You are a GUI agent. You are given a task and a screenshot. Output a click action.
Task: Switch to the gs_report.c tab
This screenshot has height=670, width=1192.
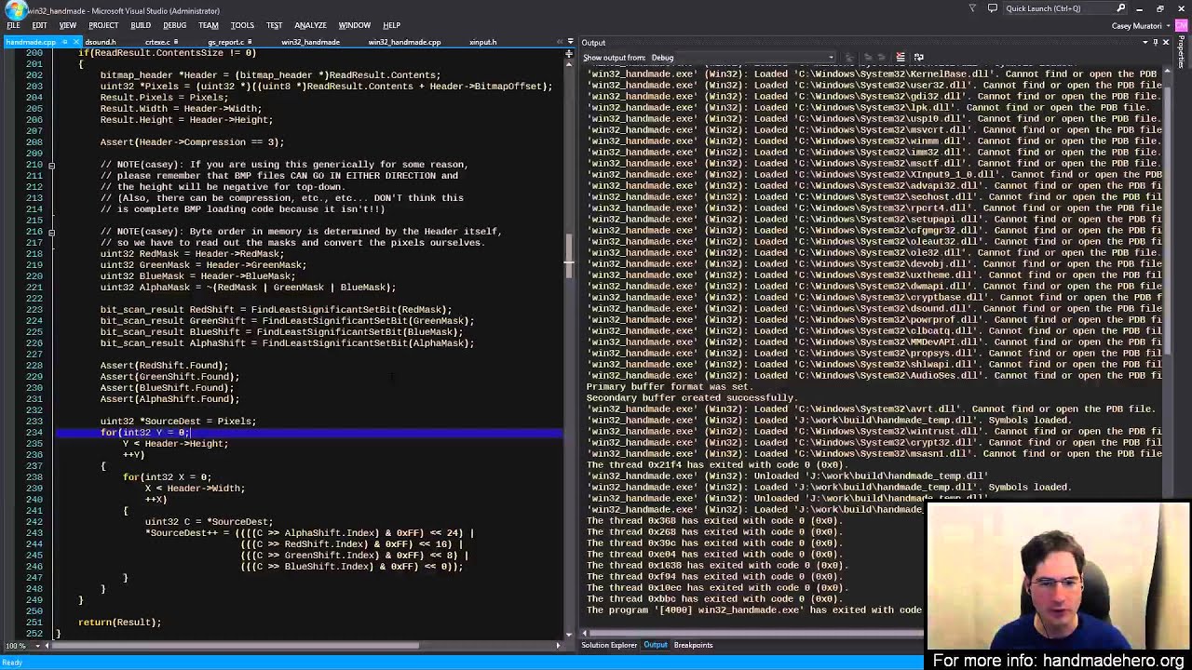point(225,42)
